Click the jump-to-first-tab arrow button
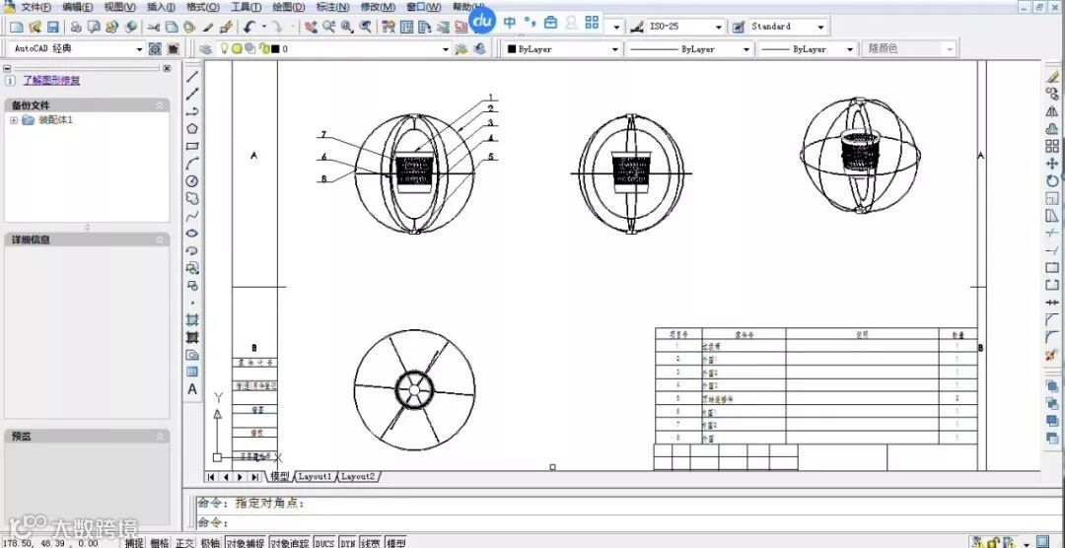 pos(211,477)
